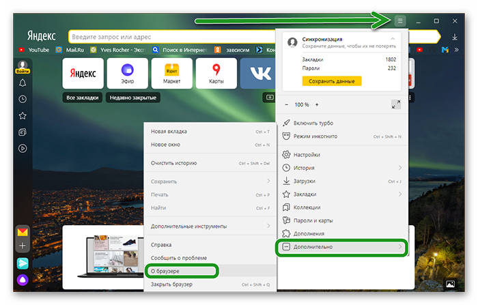Open Режим инкогнито window
Viewport: 478px width, 305px height.
point(341,136)
